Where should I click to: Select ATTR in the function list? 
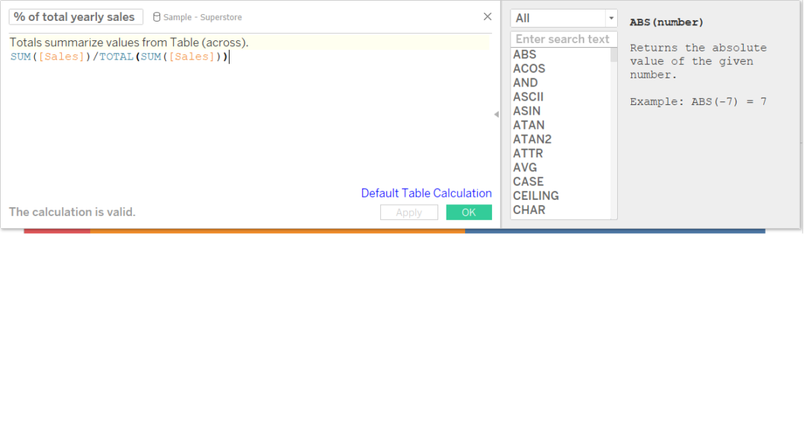[528, 153]
